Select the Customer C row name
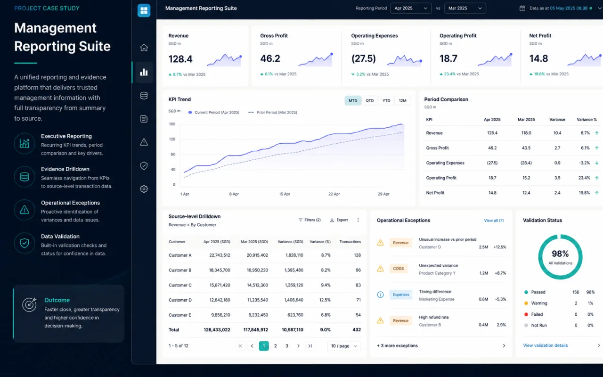 click(x=180, y=285)
